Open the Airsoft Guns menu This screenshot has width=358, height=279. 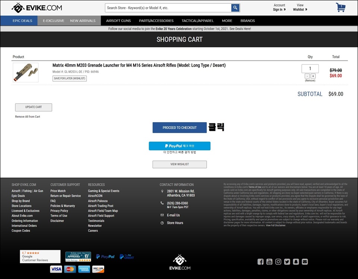point(118,20)
